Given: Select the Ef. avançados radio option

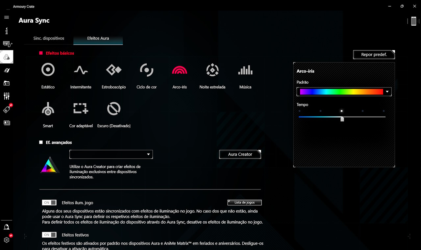Looking at the screenshot, I should (x=41, y=142).
